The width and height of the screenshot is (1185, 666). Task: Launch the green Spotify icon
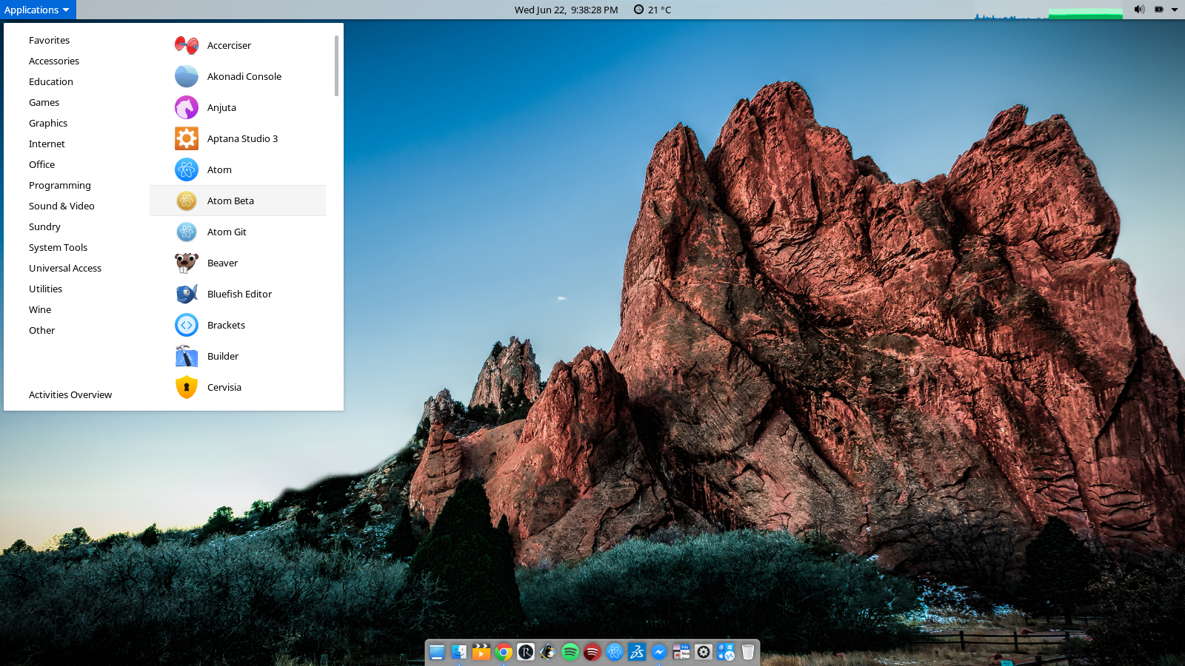point(570,652)
